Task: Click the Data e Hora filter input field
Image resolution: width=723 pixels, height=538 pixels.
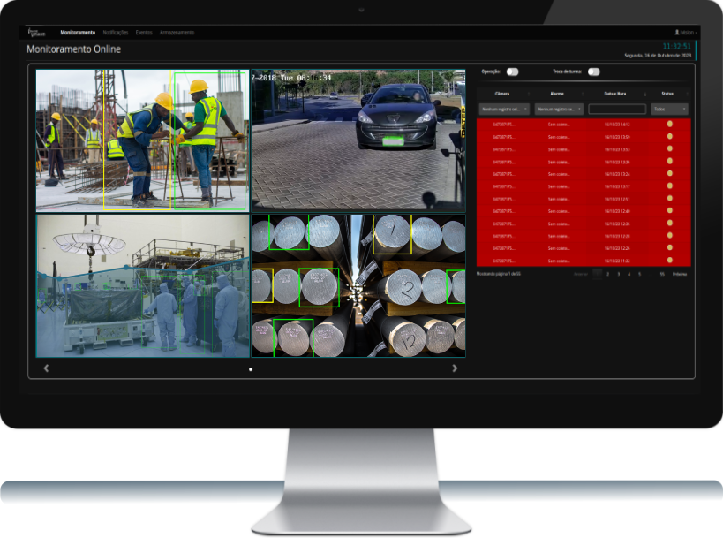Action: point(617,109)
